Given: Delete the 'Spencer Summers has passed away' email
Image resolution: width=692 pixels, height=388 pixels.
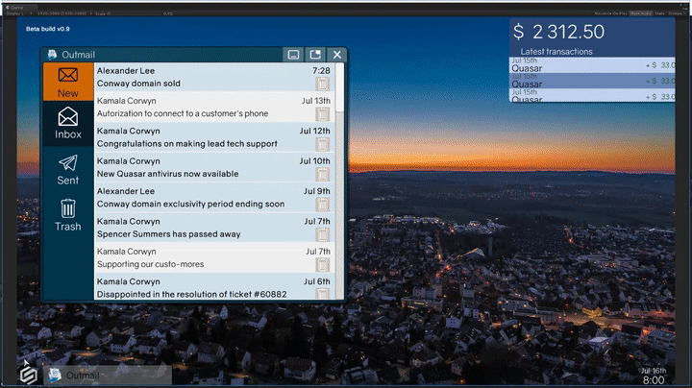Looking at the screenshot, I should point(323,234).
